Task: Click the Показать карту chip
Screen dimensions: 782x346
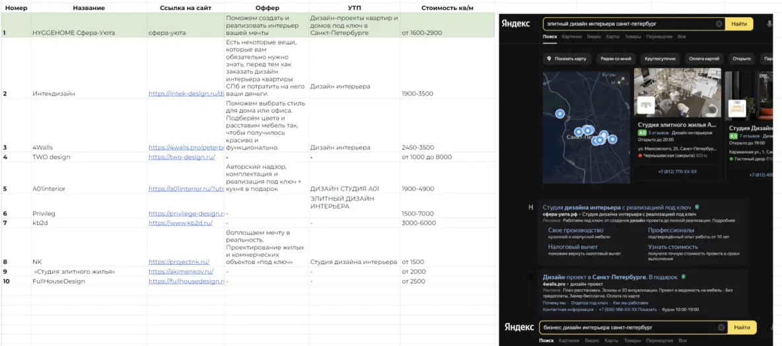Action: [x=567, y=59]
